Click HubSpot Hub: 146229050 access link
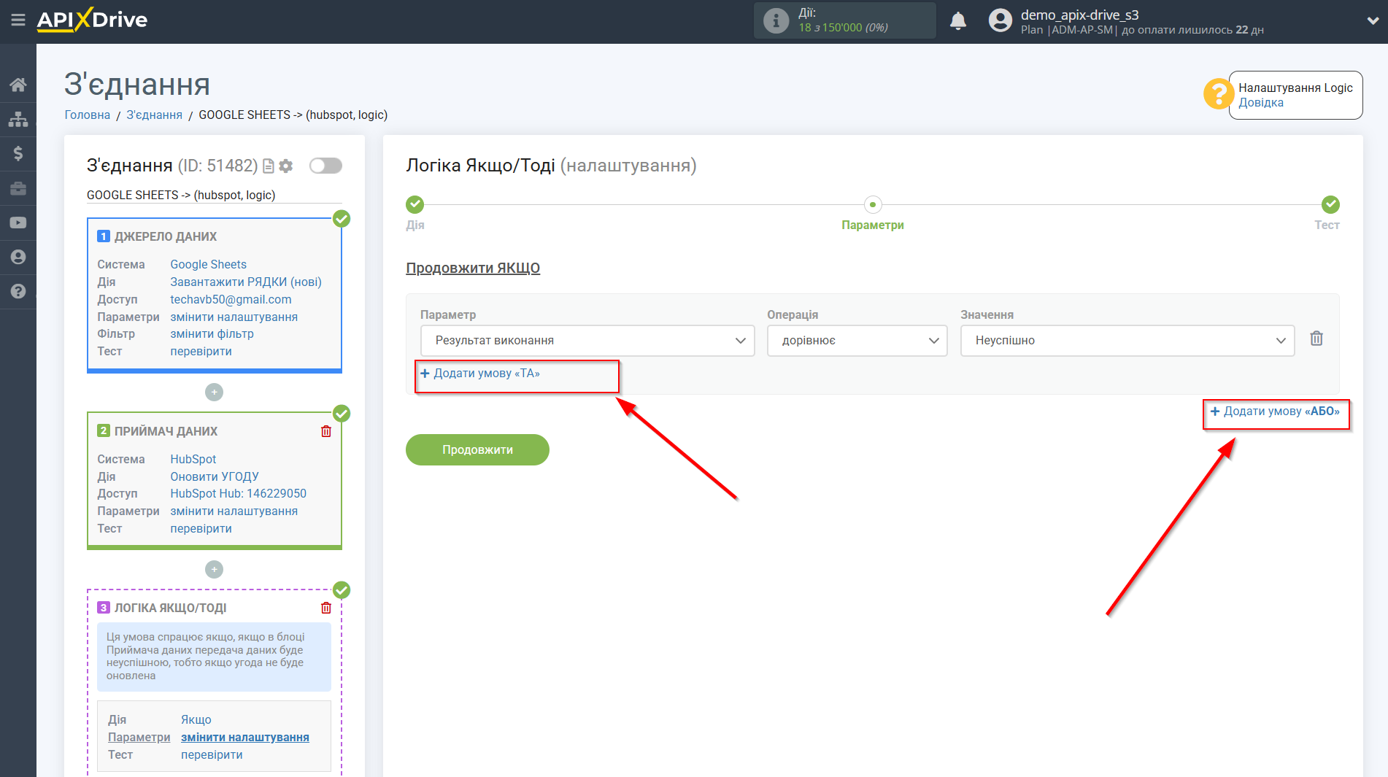 (238, 493)
